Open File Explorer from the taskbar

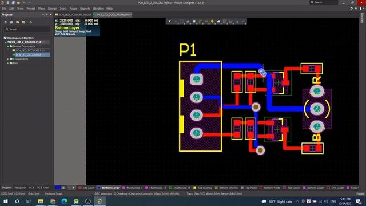(41, 201)
